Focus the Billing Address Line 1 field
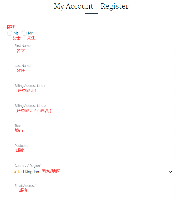 coord(91,92)
